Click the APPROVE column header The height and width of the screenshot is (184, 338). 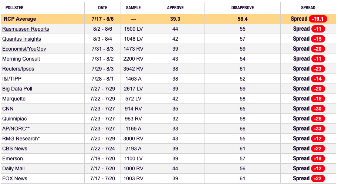(175, 8)
